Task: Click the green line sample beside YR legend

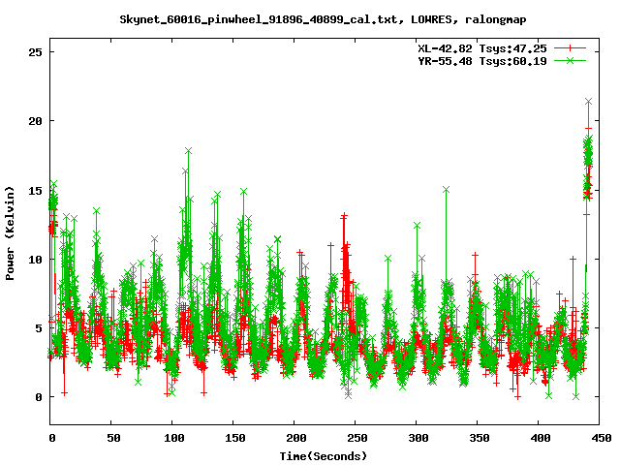Action: 570,60
